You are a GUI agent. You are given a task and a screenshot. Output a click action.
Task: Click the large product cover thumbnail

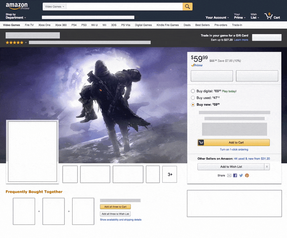tap(32, 152)
